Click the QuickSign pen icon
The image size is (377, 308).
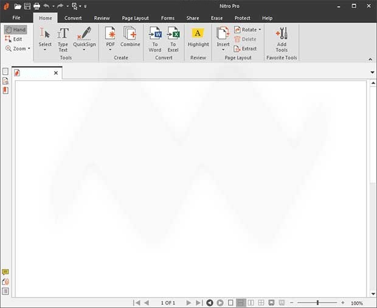(85, 33)
